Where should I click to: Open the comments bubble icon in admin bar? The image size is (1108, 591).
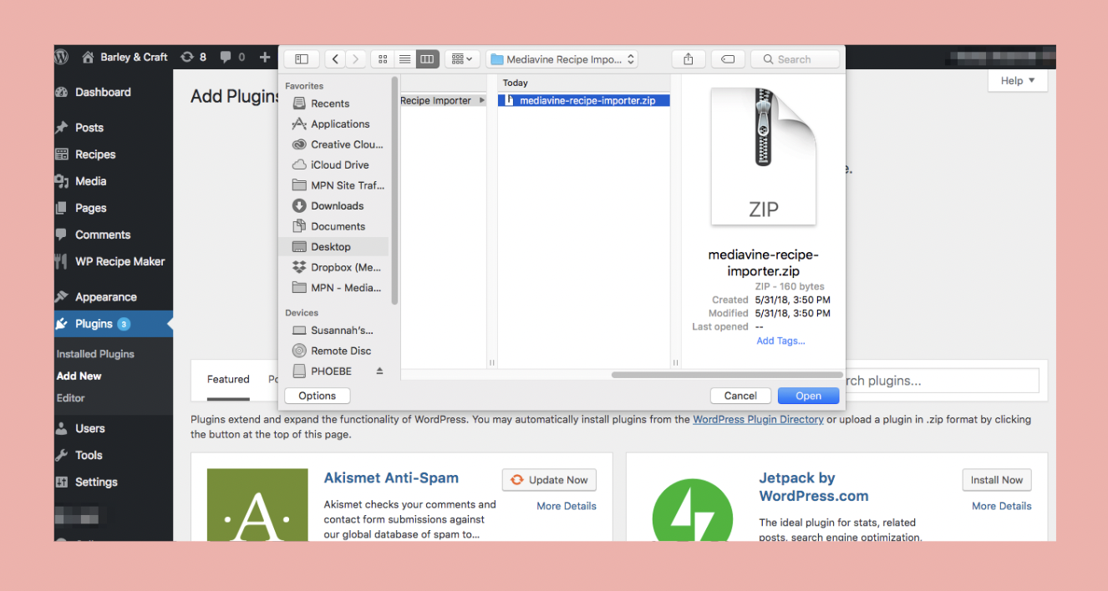pyautogui.click(x=226, y=58)
